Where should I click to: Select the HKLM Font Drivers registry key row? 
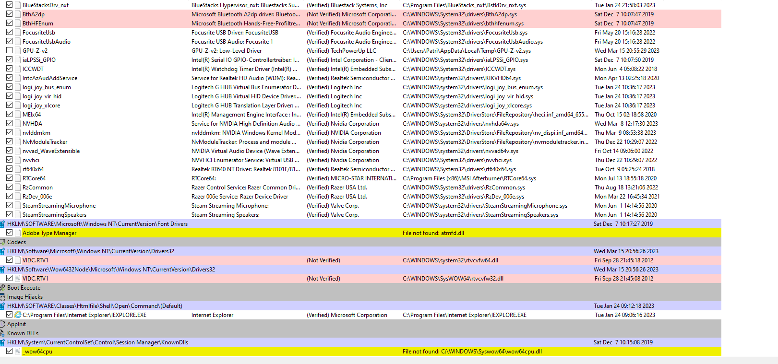coord(360,224)
